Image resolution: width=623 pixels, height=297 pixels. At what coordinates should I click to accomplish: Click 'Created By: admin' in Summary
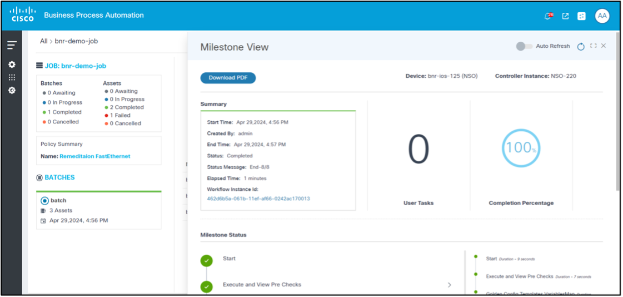point(230,133)
